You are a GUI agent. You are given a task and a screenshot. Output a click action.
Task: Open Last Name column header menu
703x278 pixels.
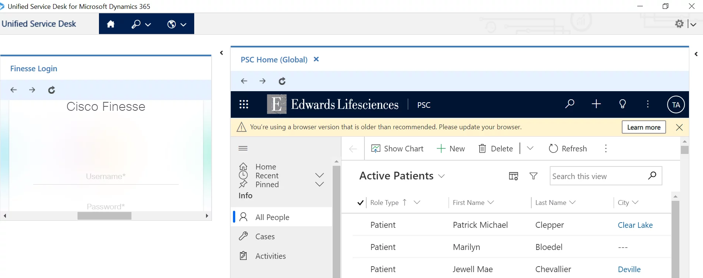[555, 203]
